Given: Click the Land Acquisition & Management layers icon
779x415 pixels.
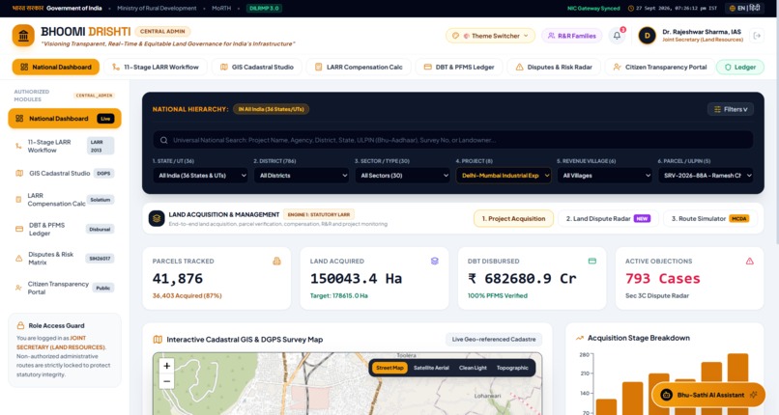Looking at the screenshot, I should [157, 218].
